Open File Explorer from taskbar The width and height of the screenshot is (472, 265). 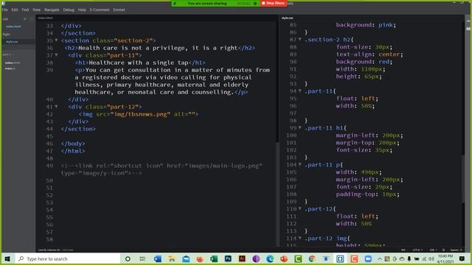coord(172,258)
